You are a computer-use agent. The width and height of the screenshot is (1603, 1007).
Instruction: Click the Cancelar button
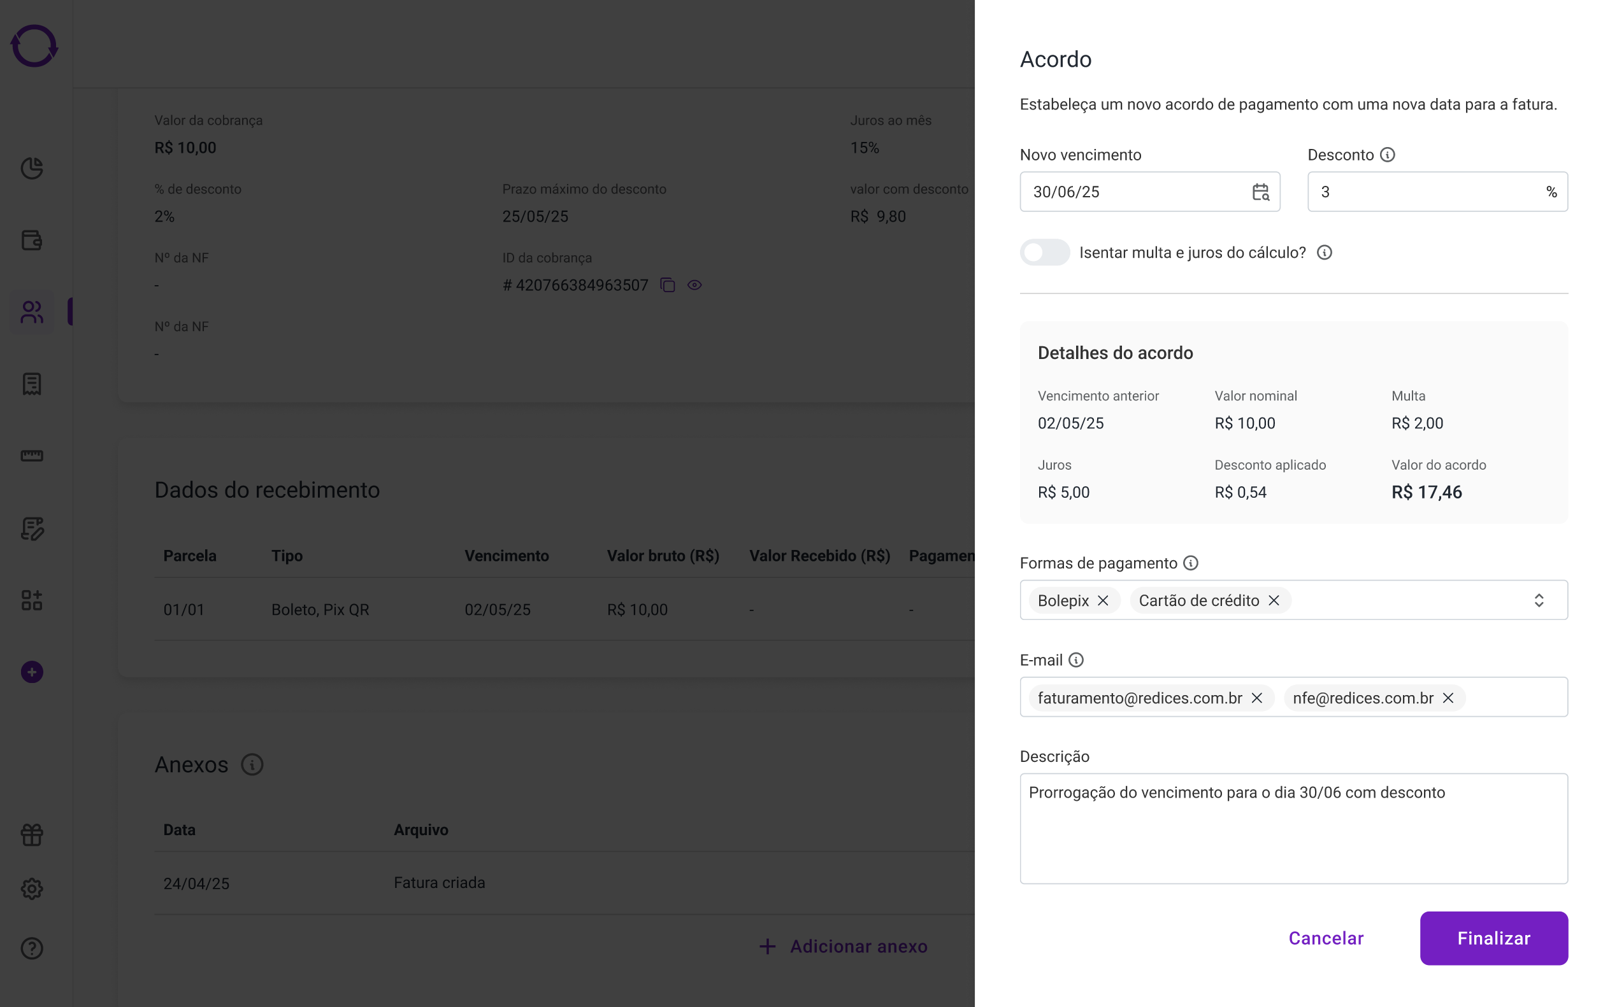(1325, 938)
